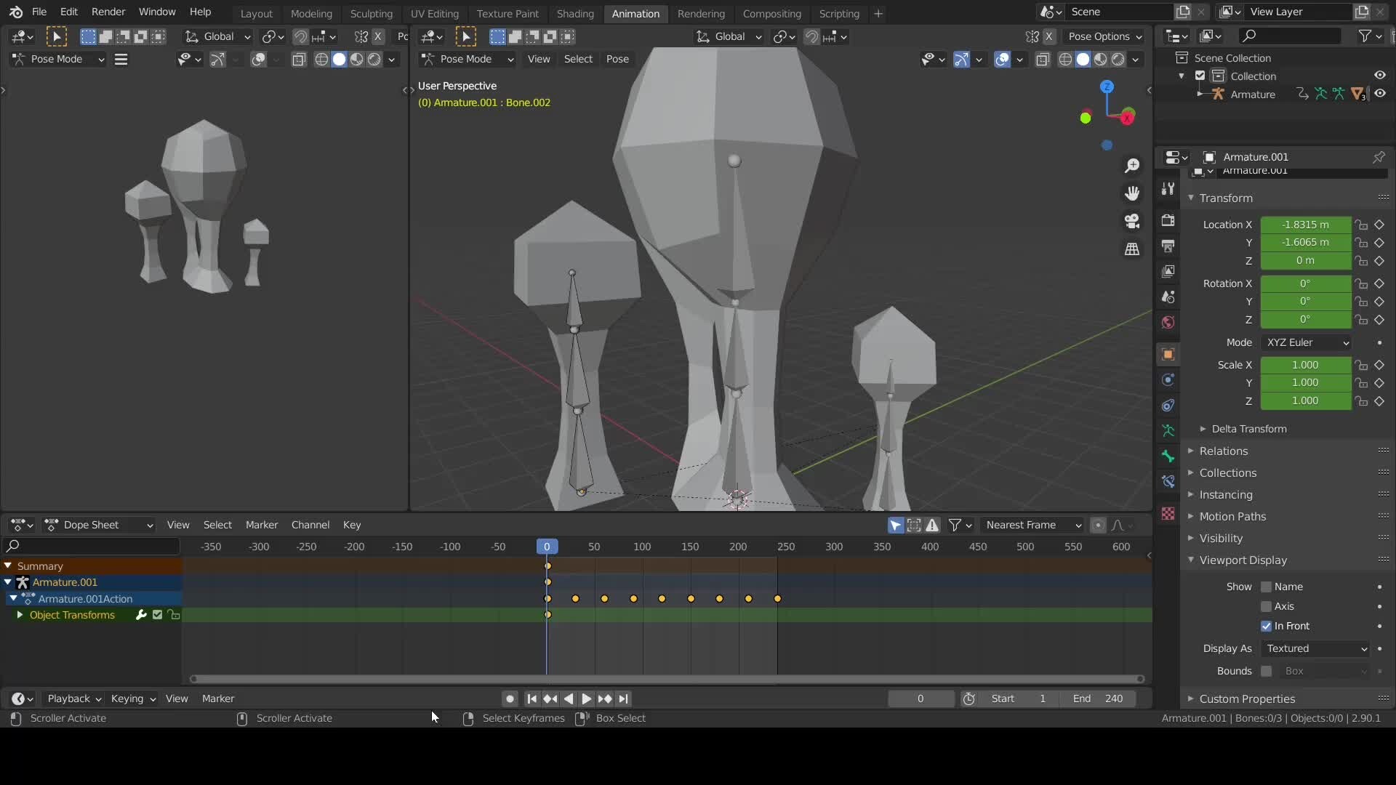Jump to the last frame with playback controls

[625, 699]
